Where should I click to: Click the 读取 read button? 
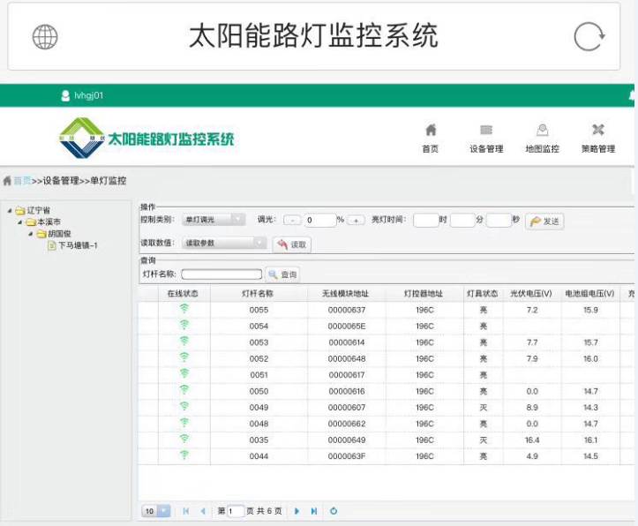click(292, 244)
